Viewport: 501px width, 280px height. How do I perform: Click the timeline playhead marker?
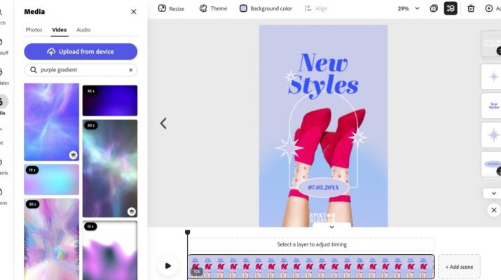pyautogui.click(x=188, y=232)
